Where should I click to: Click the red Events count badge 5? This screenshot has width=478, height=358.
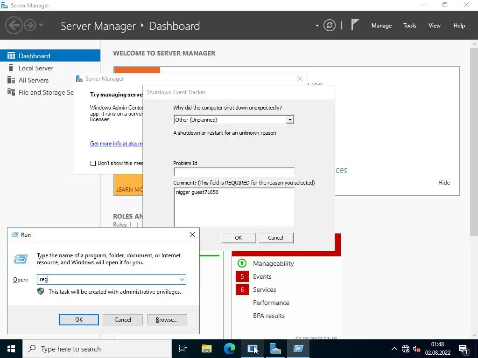tap(242, 276)
